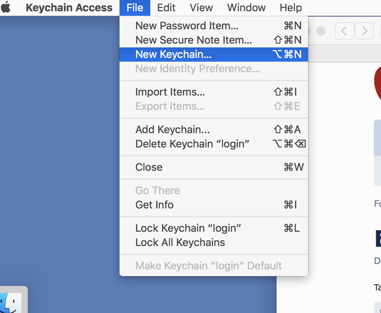Open the View menu
This screenshot has height=313, width=381.
(x=201, y=8)
